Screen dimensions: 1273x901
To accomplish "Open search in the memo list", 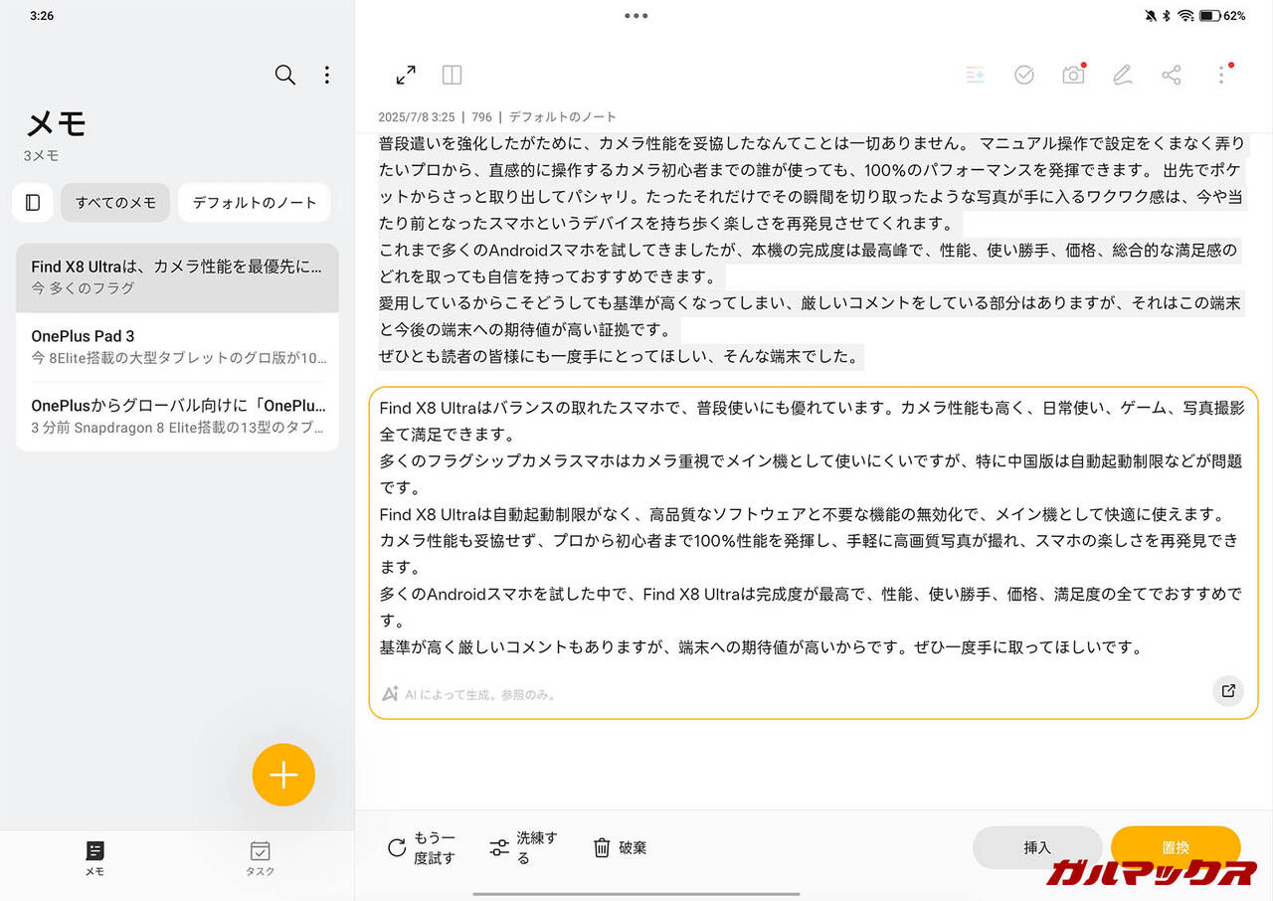I will [285, 76].
